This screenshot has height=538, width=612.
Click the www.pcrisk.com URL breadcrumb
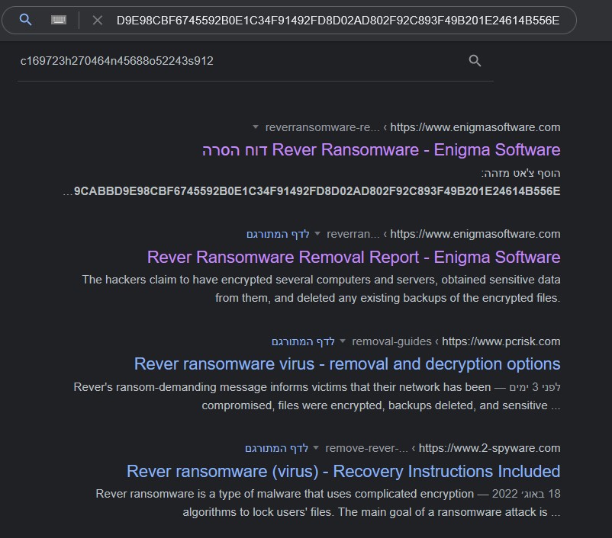[501, 341]
